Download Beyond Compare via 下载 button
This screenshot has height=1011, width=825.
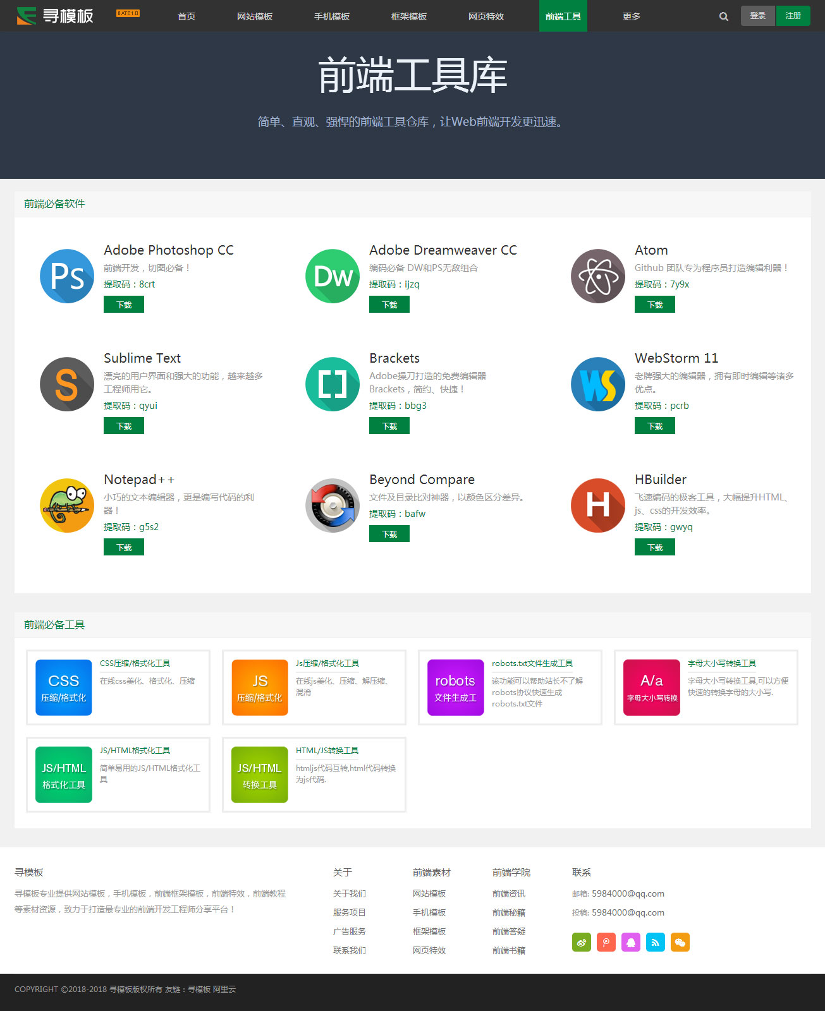click(x=389, y=534)
